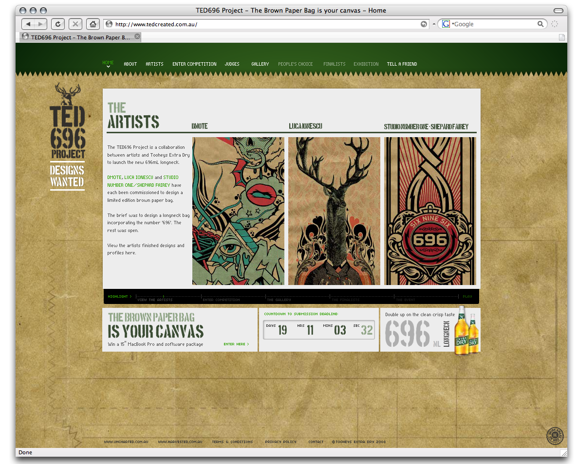
Task: Jump to Enter Competition timeline marker
Action: point(221,300)
